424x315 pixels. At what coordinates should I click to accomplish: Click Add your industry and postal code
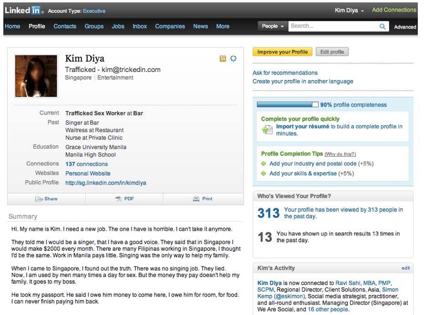point(313,163)
